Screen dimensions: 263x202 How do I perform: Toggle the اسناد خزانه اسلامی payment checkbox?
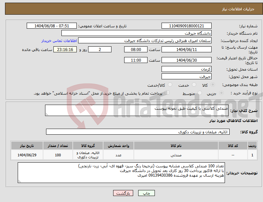167,93
